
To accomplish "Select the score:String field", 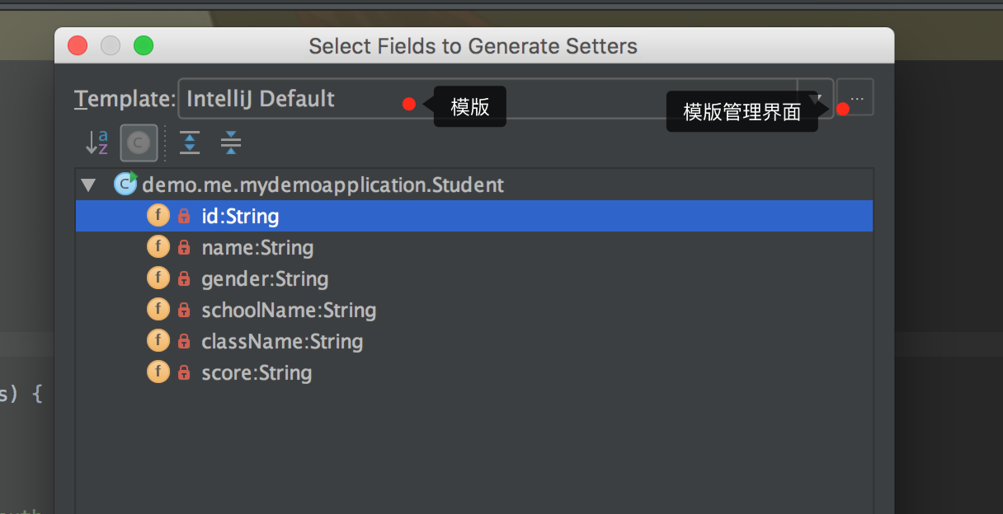I will (257, 373).
